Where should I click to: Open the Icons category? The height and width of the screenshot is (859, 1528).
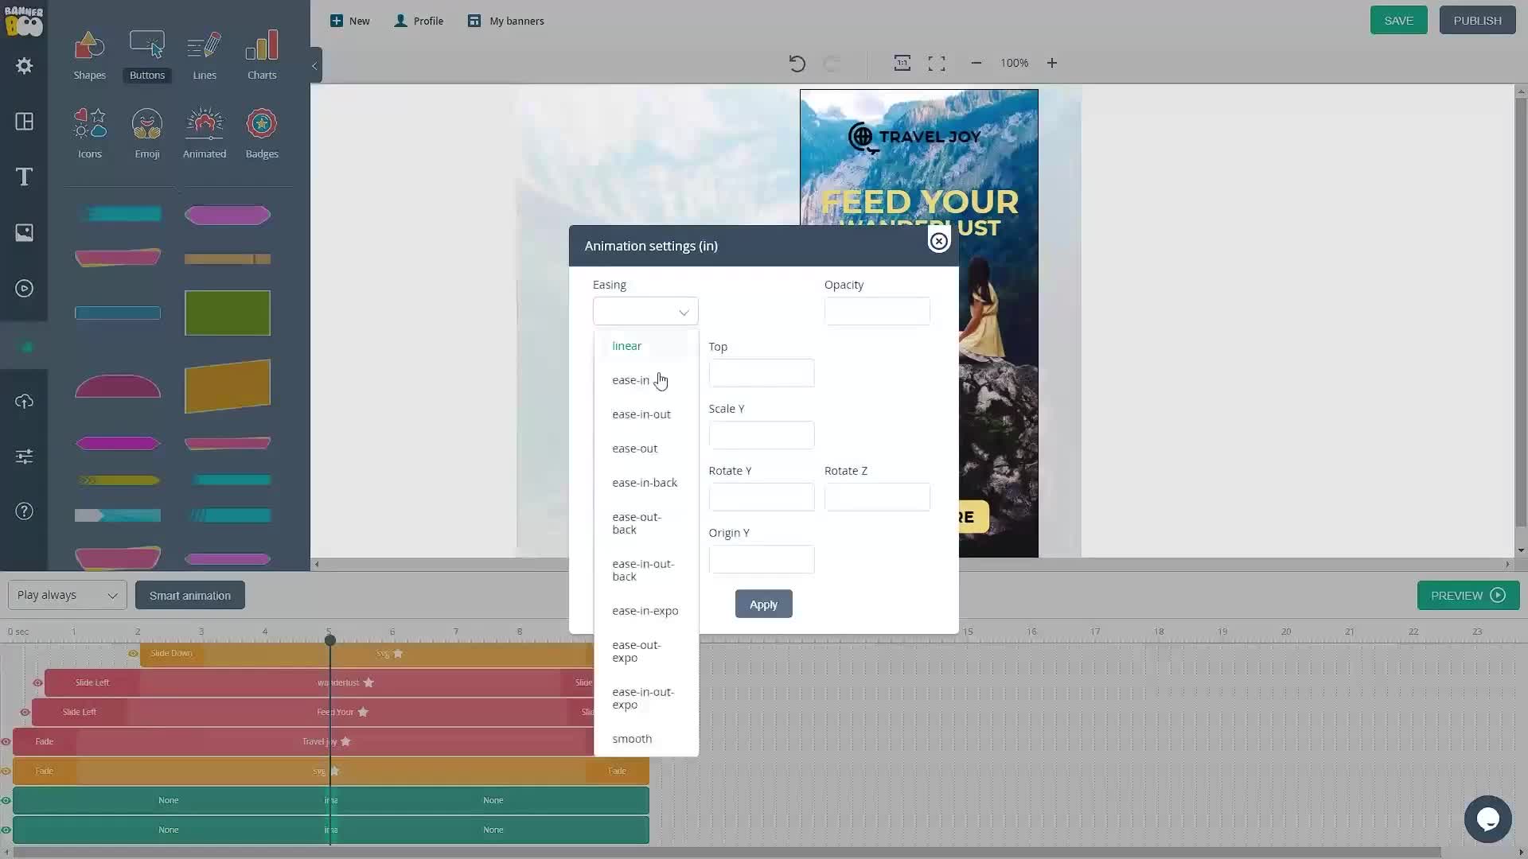89,134
